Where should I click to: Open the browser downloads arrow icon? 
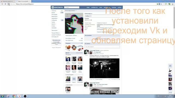173,4
